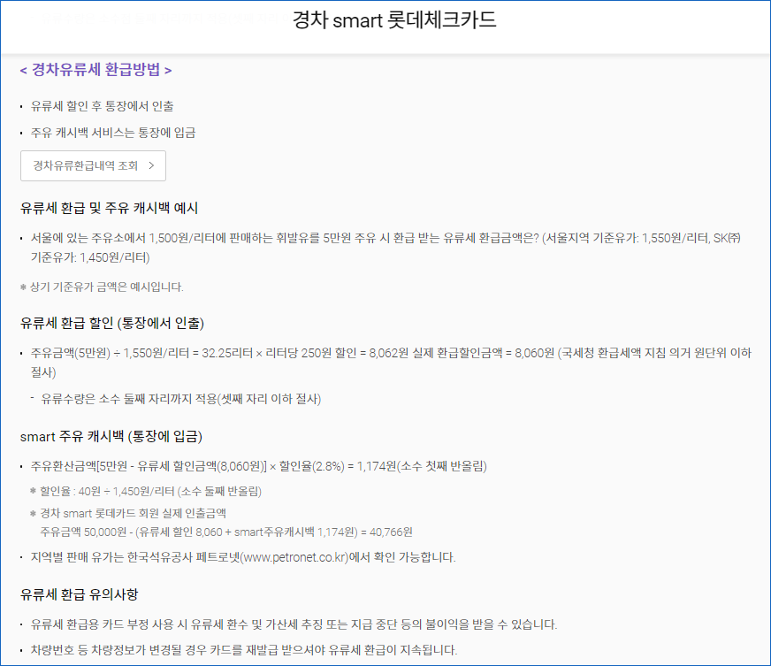Click the calculation line 주유금액 50,000원 - (유류세 할인 8,060
771x666 pixels.
point(226,532)
